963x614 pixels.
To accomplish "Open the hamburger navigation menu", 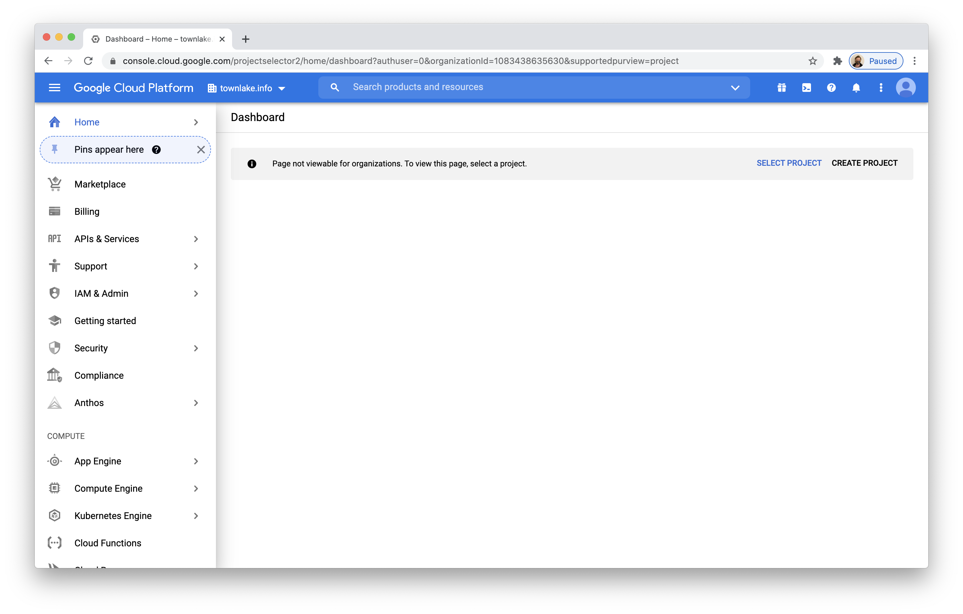I will point(54,88).
